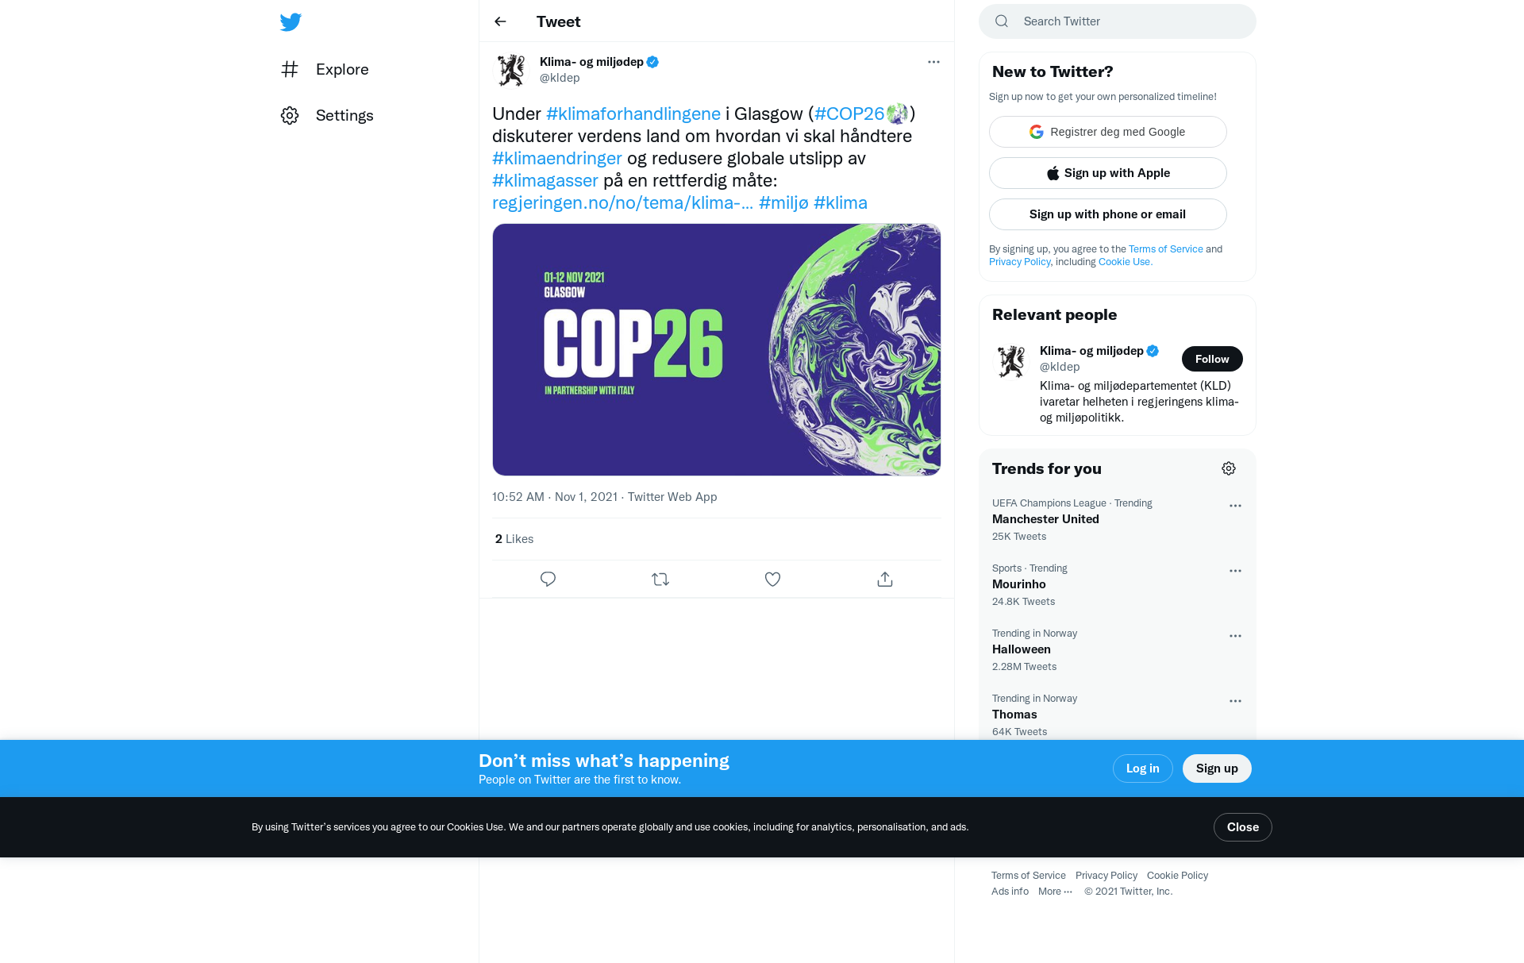
Task: Retweet using the retweet icon
Action: (660, 580)
